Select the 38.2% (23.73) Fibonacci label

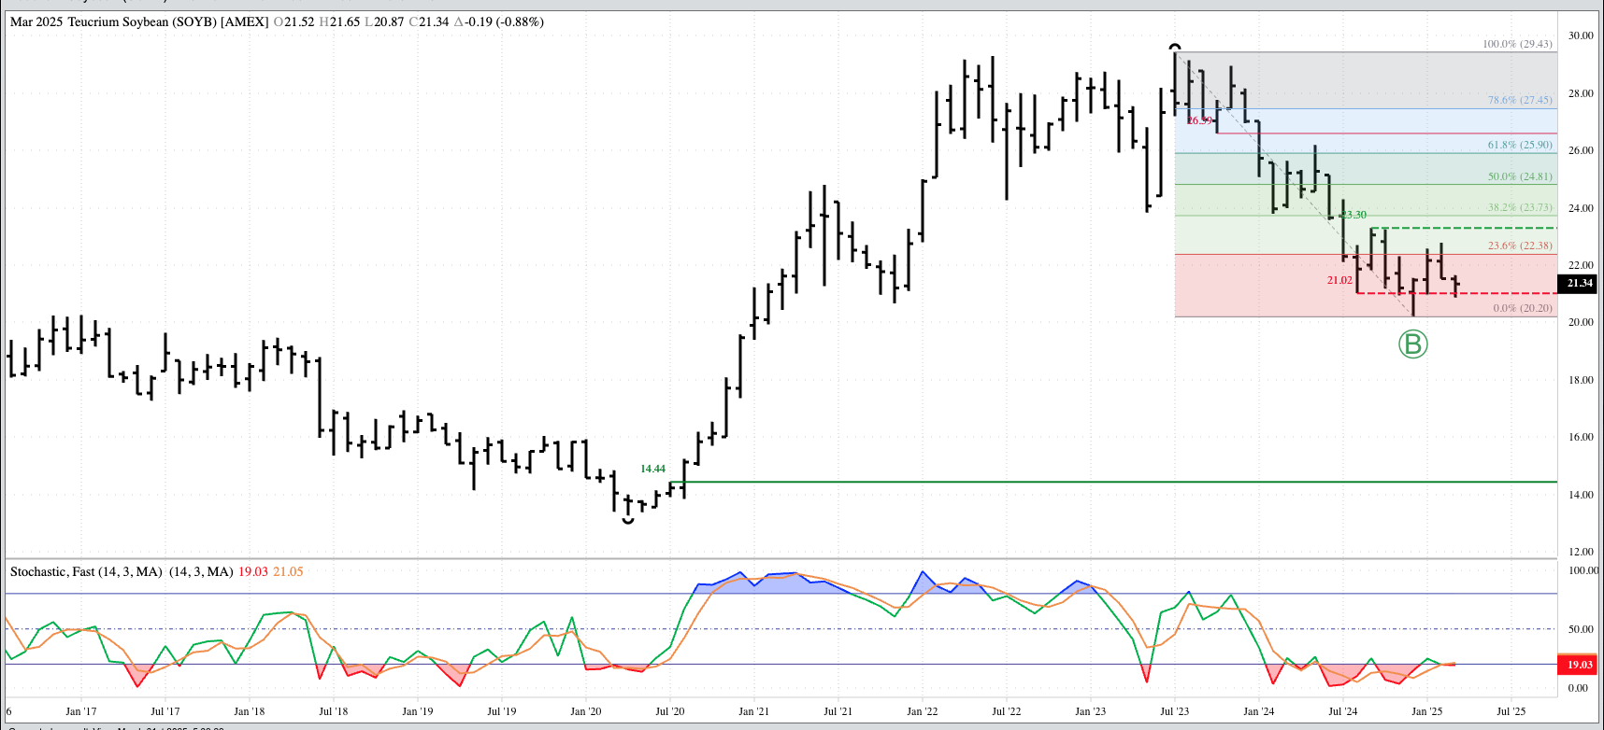click(x=1520, y=208)
